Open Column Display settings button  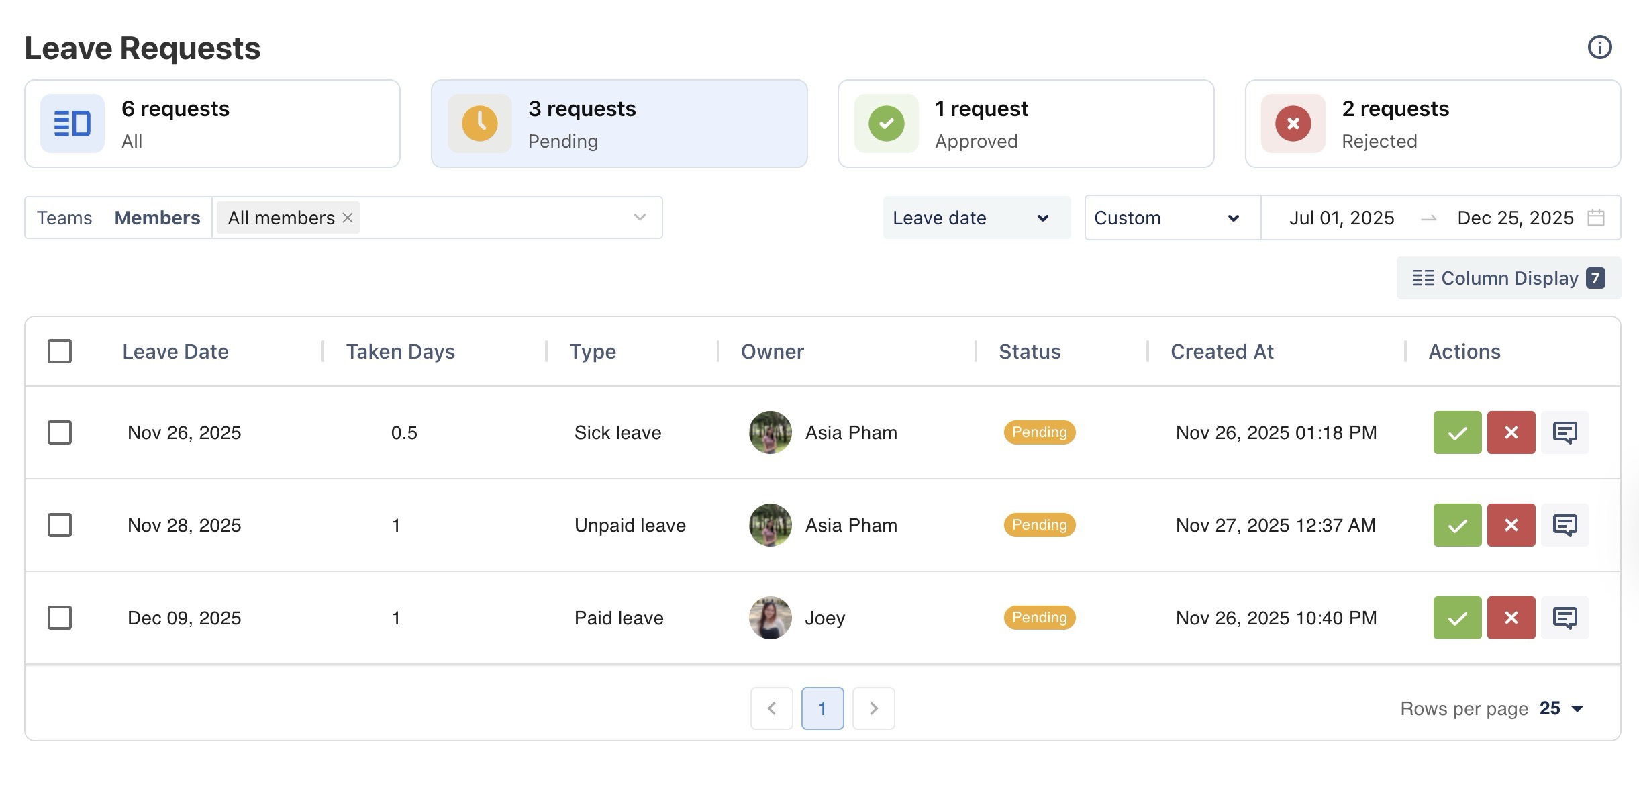(x=1508, y=278)
